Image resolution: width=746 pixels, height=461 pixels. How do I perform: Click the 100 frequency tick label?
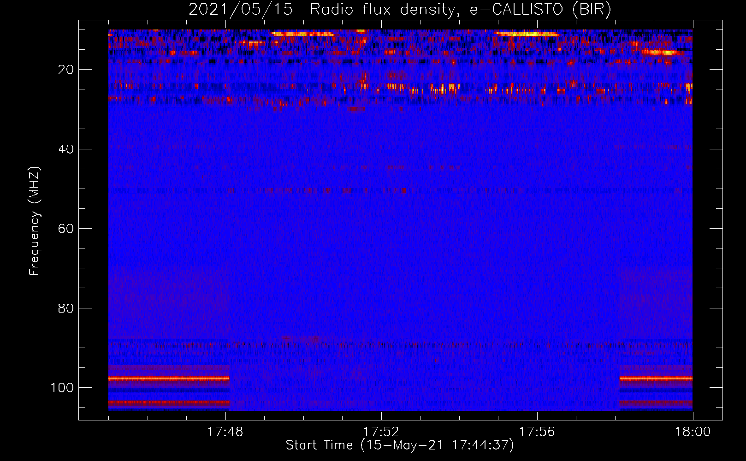62,388
